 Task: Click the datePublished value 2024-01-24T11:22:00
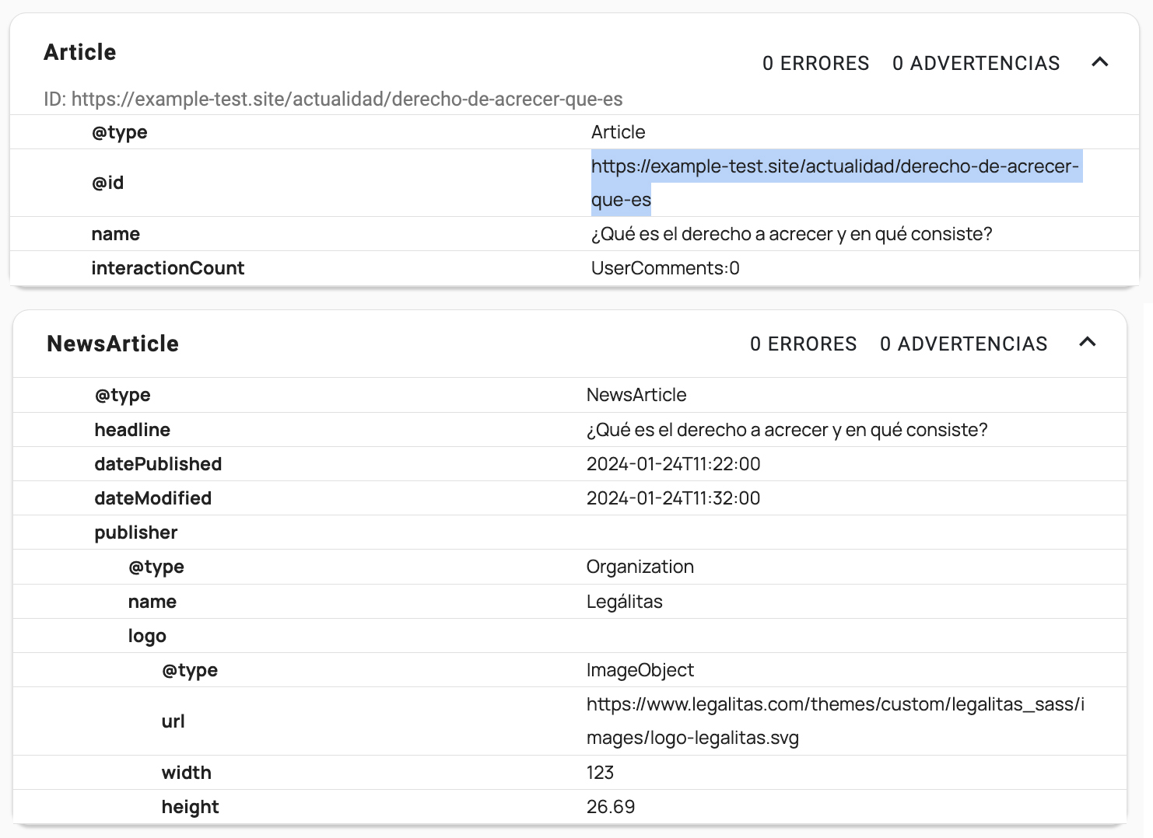(673, 464)
